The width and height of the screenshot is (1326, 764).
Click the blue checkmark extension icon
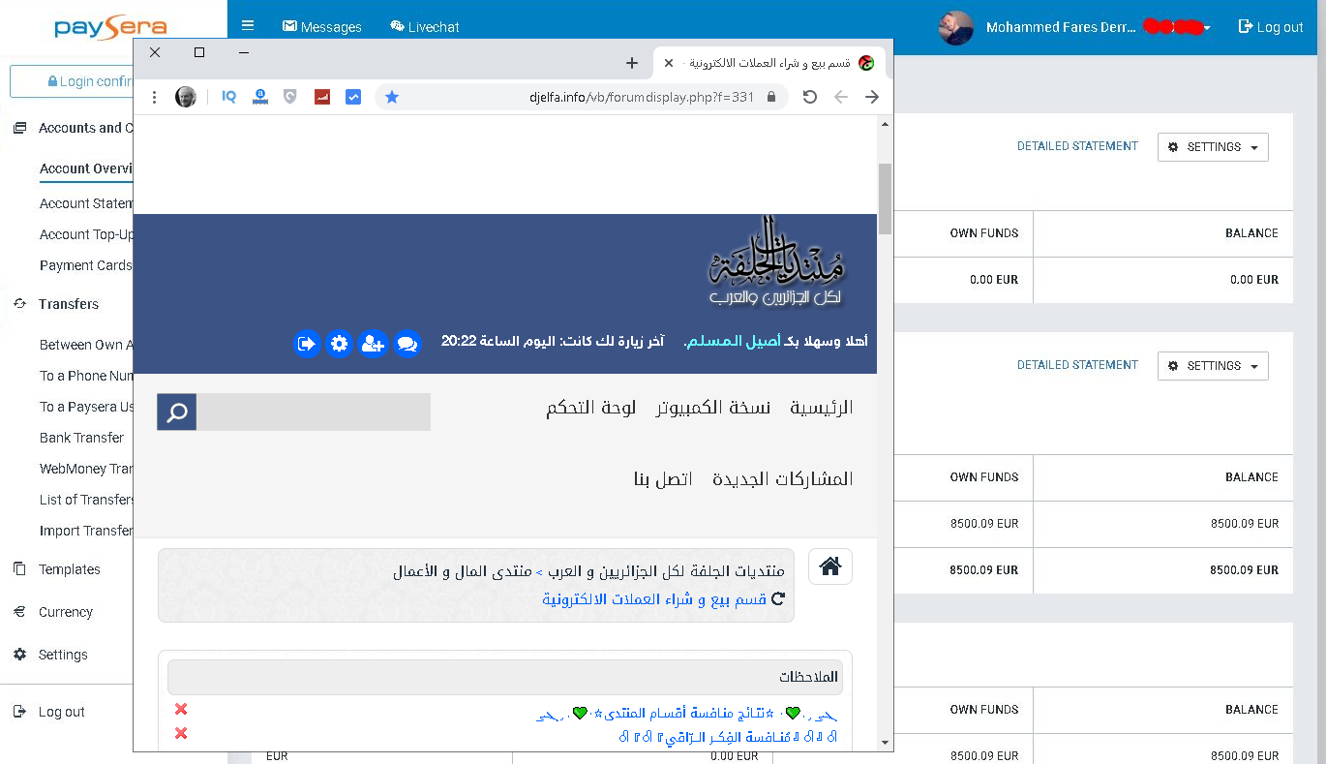[353, 97]
